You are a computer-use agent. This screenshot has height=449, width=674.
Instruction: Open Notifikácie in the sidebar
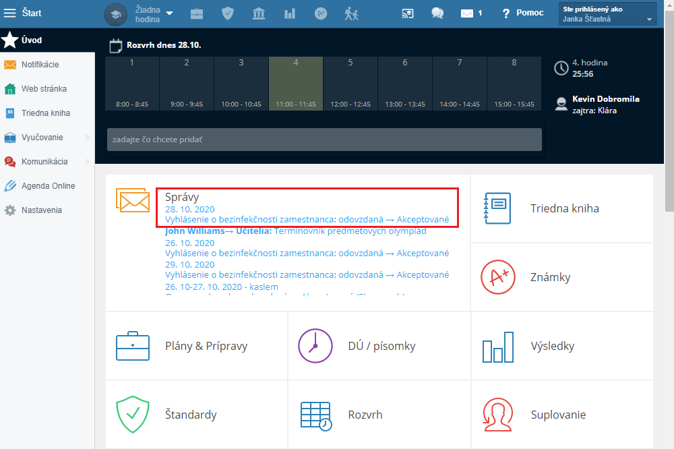pos(47,65)
